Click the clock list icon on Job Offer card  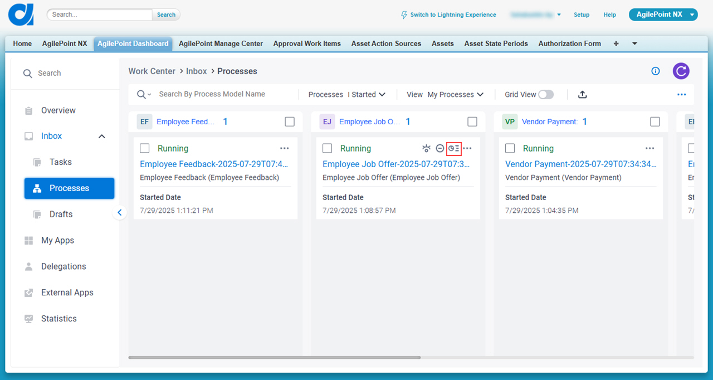point(454,148)
